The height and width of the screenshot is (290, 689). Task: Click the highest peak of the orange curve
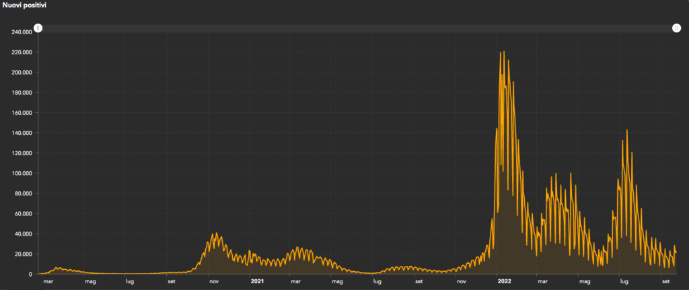(504, 52)
